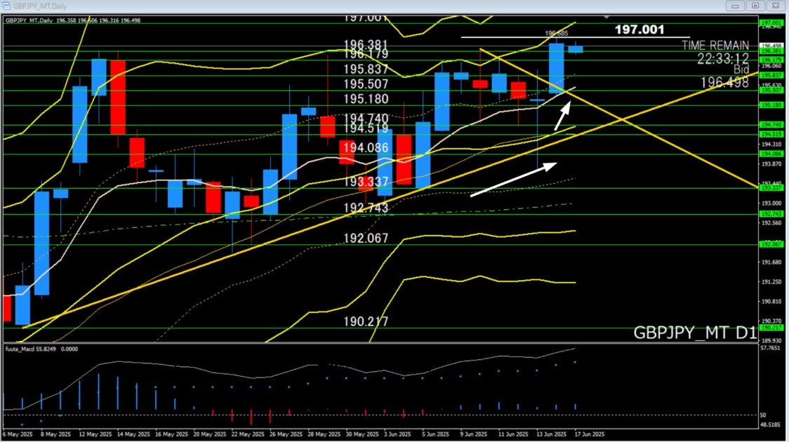Click the 192.067 price level label
This screenshot has width=789, height=442.
tap(366, 238)
